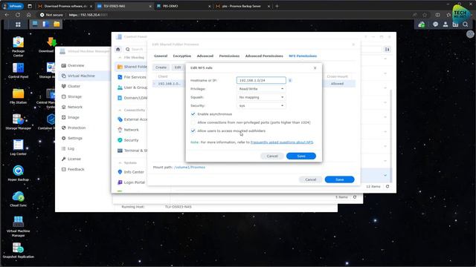
Task: Open Frequently asked questions about NFS link
Action: 282,142
